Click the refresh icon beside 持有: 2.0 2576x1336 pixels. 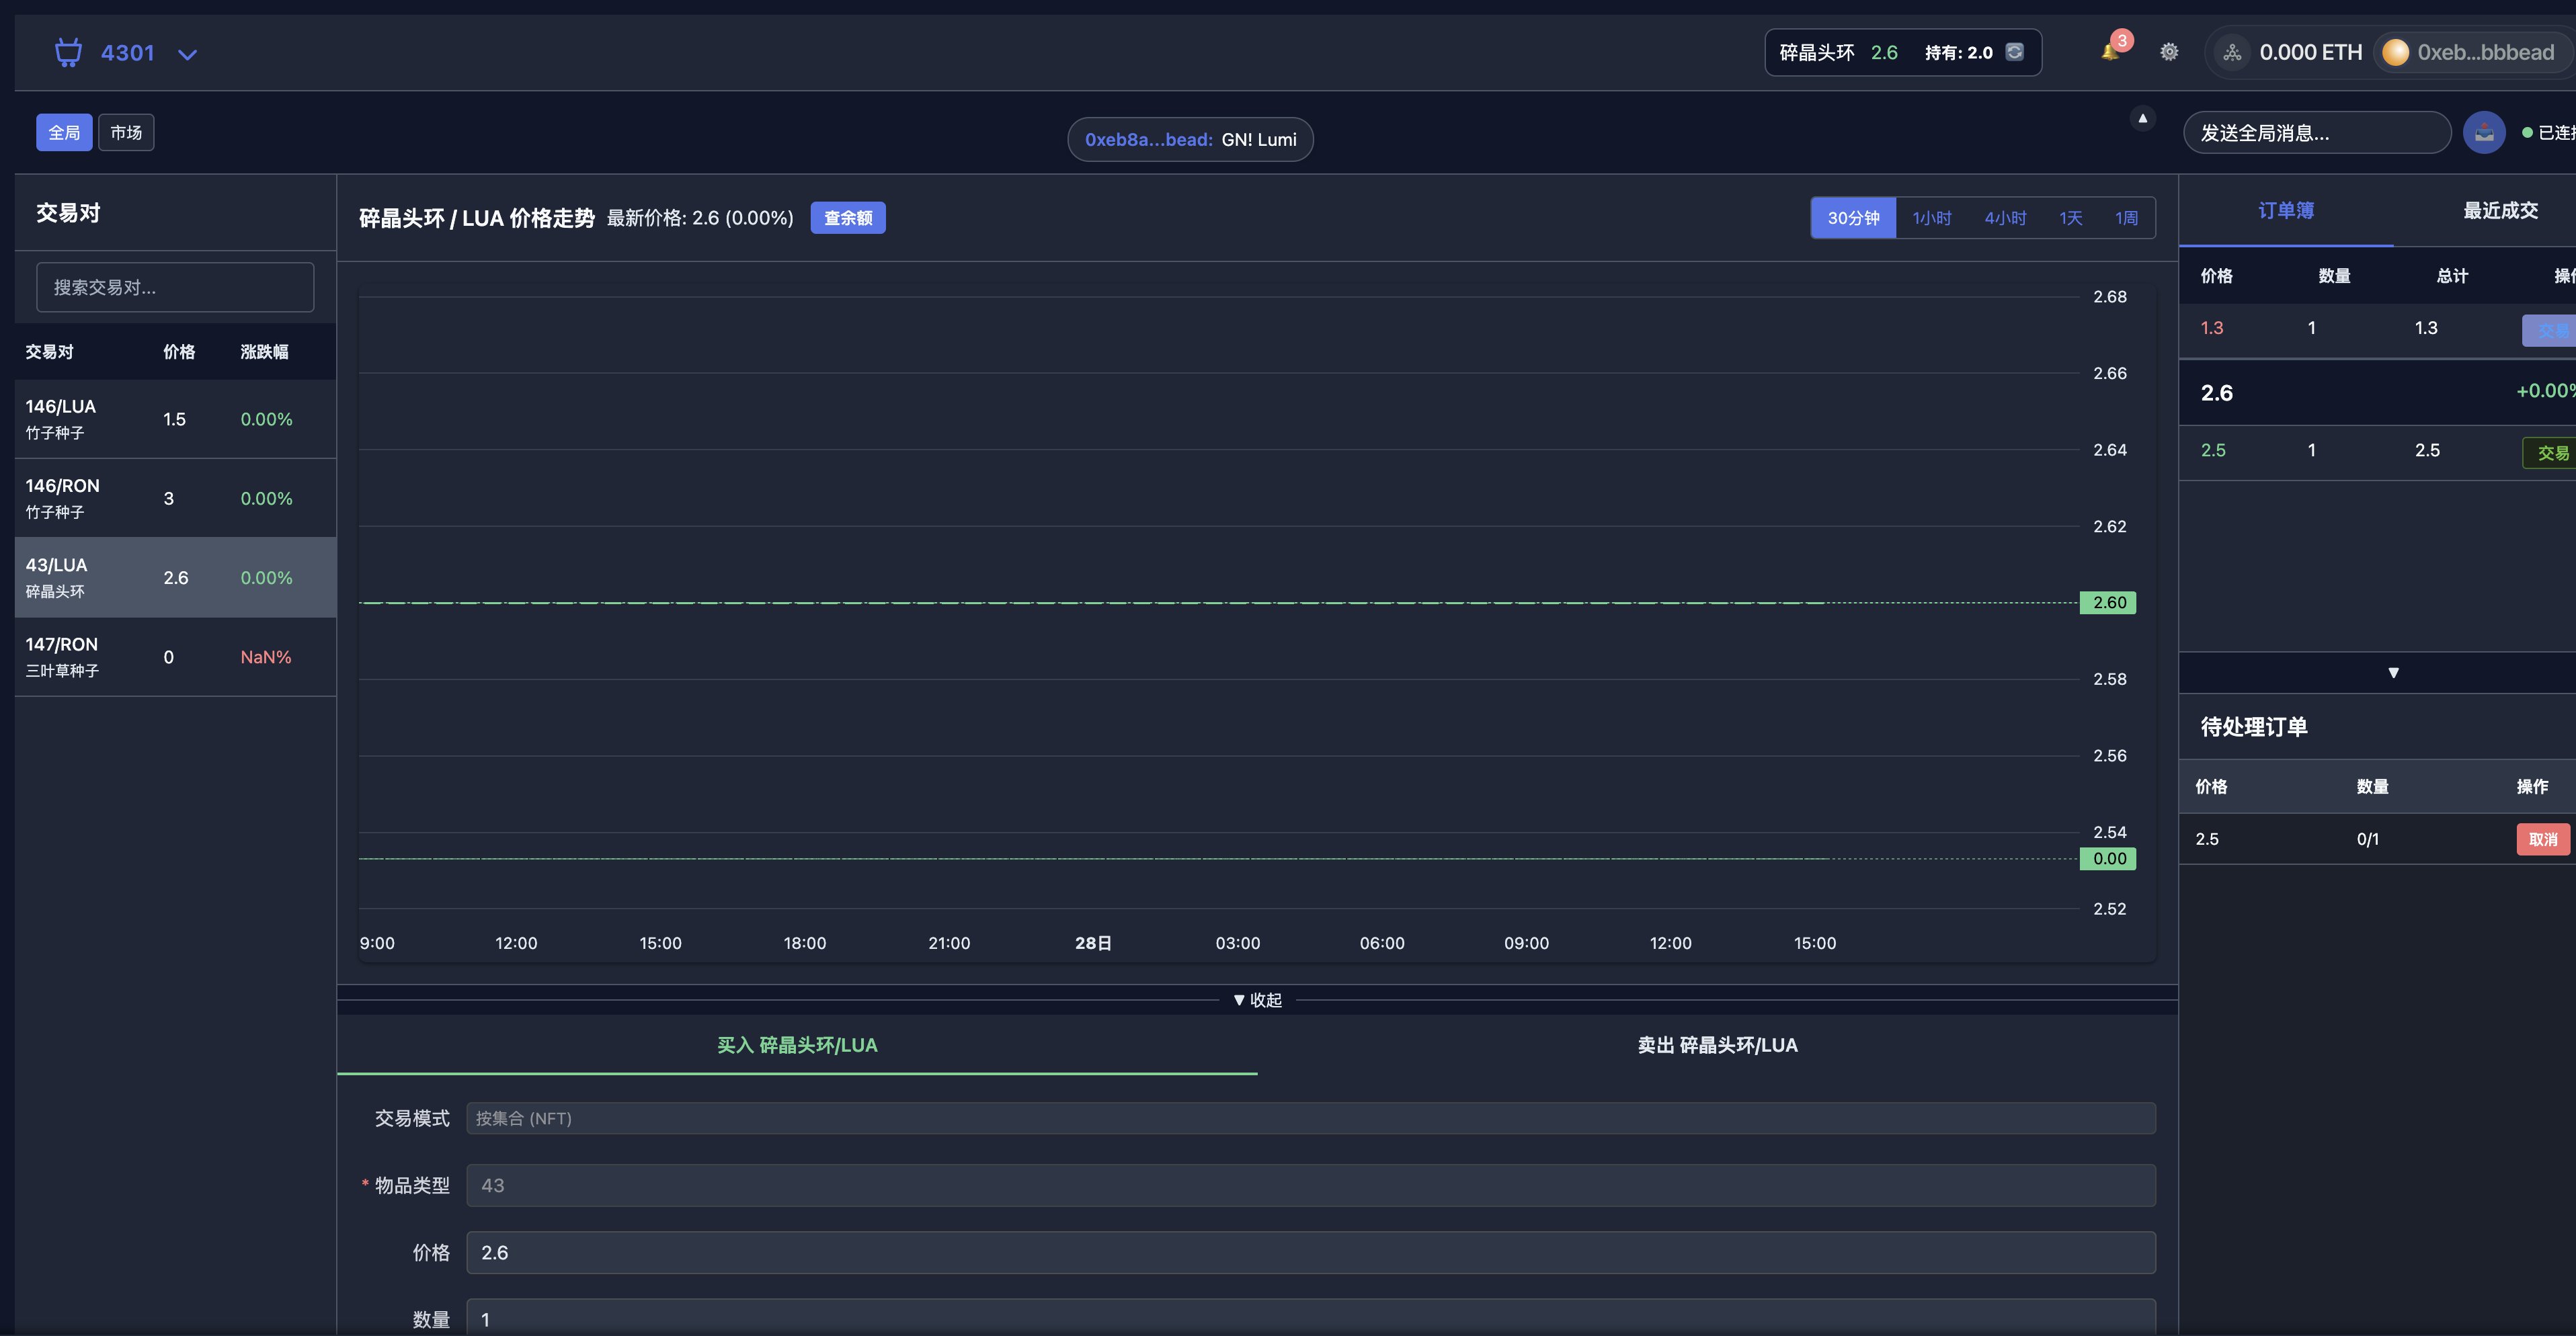[2015, 52]
